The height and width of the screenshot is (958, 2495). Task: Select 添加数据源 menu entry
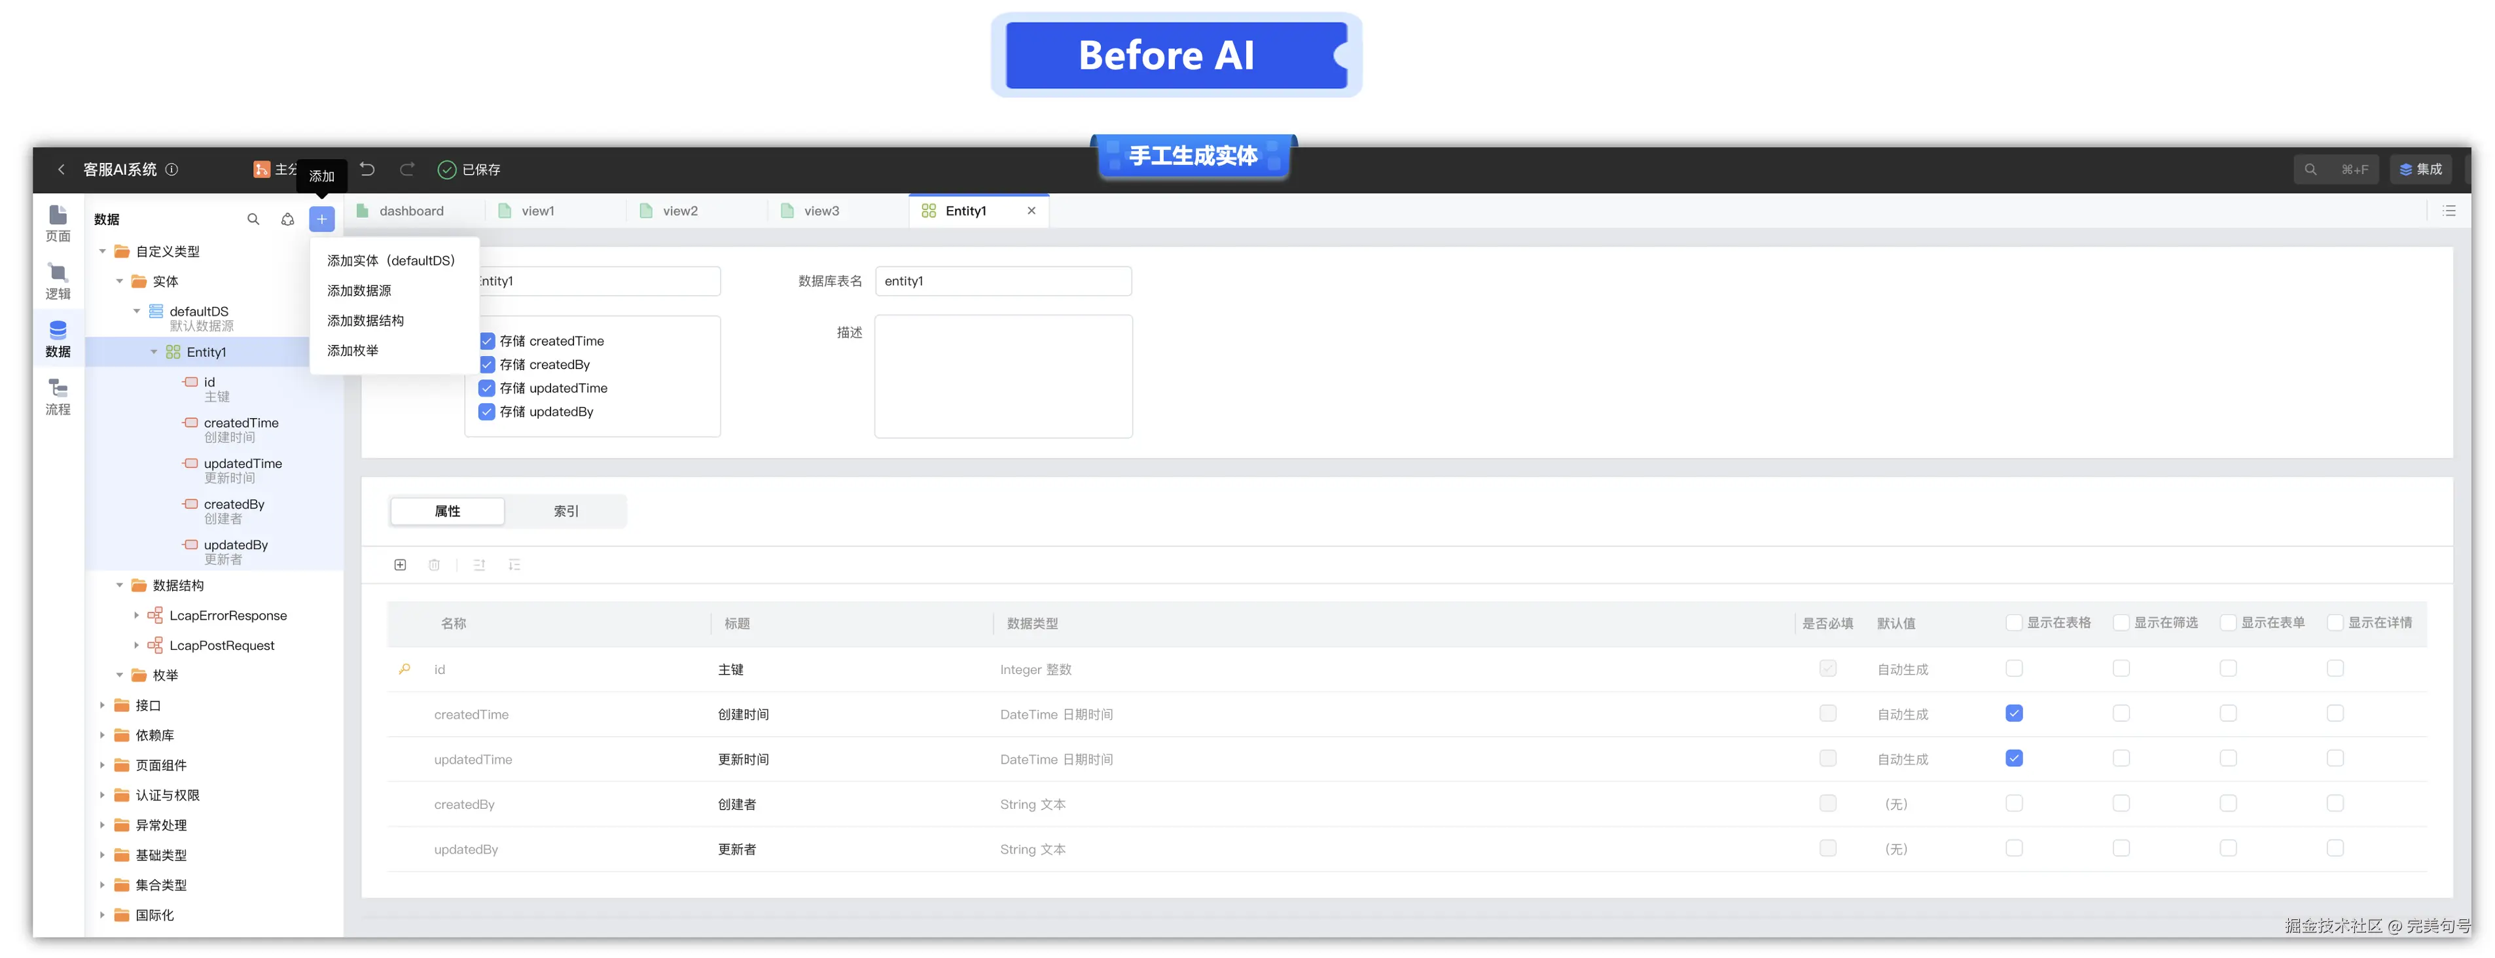(x=359, y=291)
